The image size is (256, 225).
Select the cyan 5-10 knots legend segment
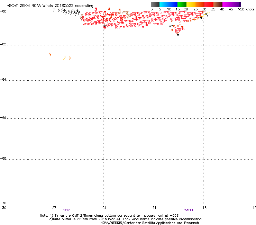pyautogui.click(x=164, y=4)
